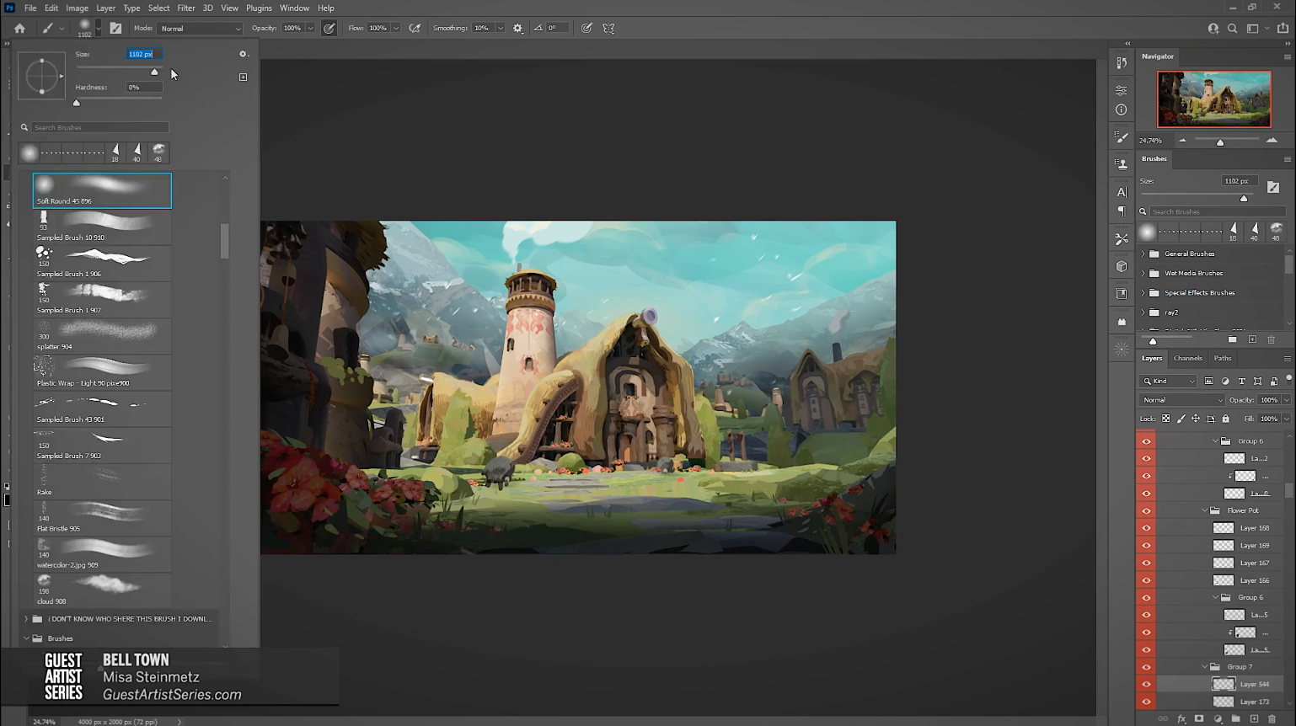
Task: Click the Search Brushes field in picker
Action: 100,127
